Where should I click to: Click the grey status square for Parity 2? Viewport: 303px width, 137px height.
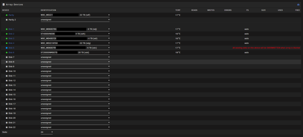click(7, 20)
